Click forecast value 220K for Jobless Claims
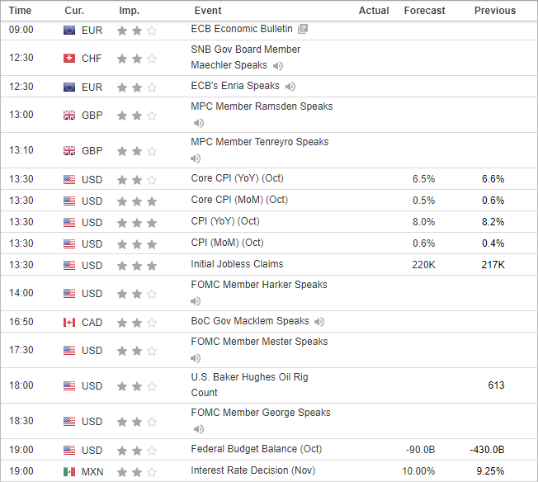538x482 pixels. pos(423,265)
